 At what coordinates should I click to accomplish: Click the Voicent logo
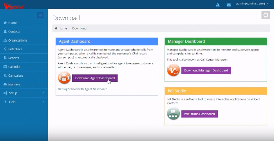click(x=14, y=6)
